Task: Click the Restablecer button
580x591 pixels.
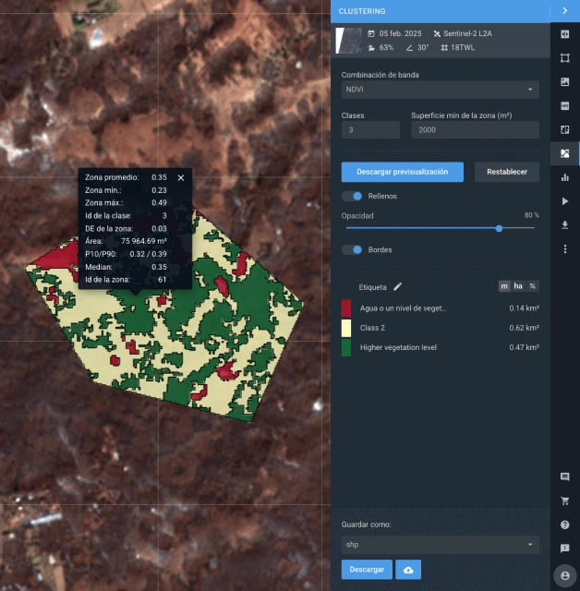Action: pyautogui.click(x=507, y=172)
